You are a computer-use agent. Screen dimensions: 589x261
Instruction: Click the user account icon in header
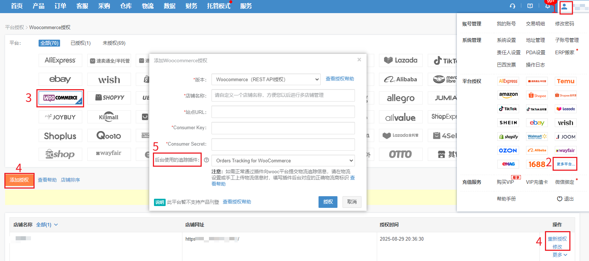click(x=565, y=6)
